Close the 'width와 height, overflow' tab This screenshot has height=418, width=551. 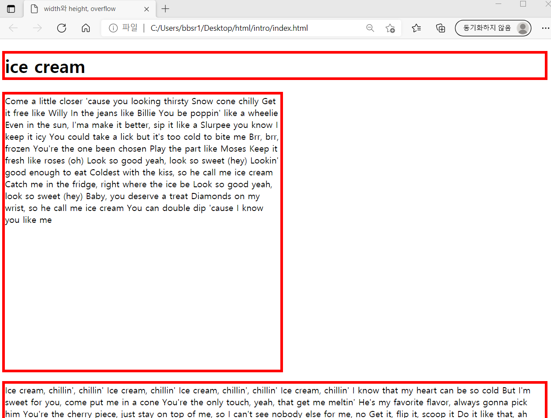click(x=147, y=9)
